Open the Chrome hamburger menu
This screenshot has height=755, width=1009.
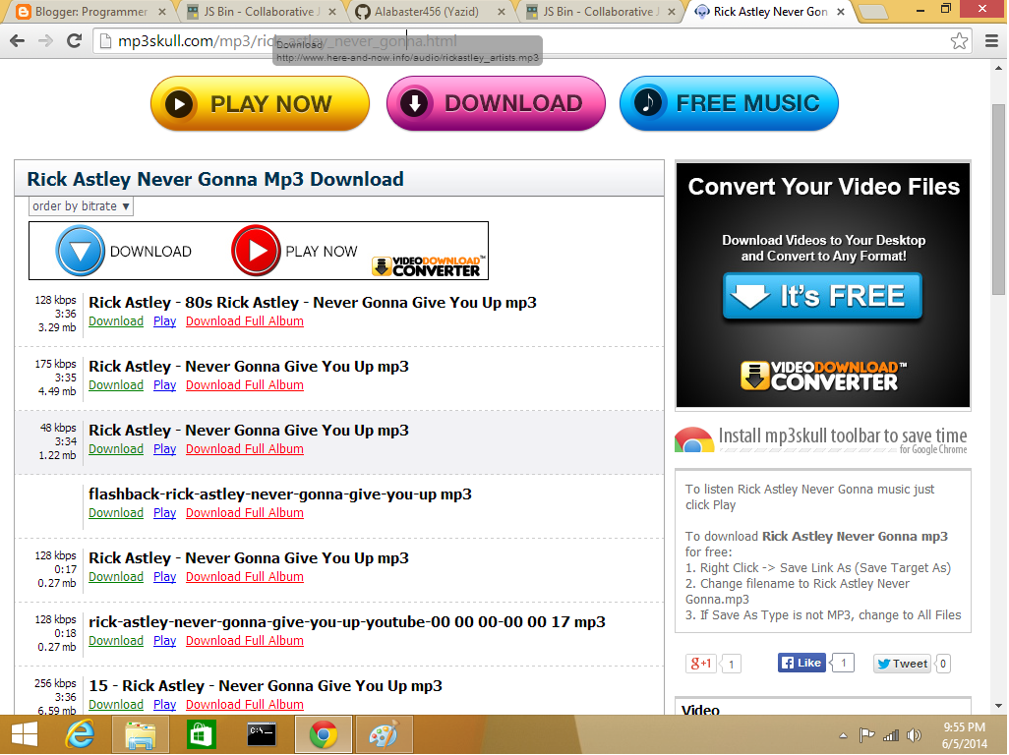pos(991,41)
